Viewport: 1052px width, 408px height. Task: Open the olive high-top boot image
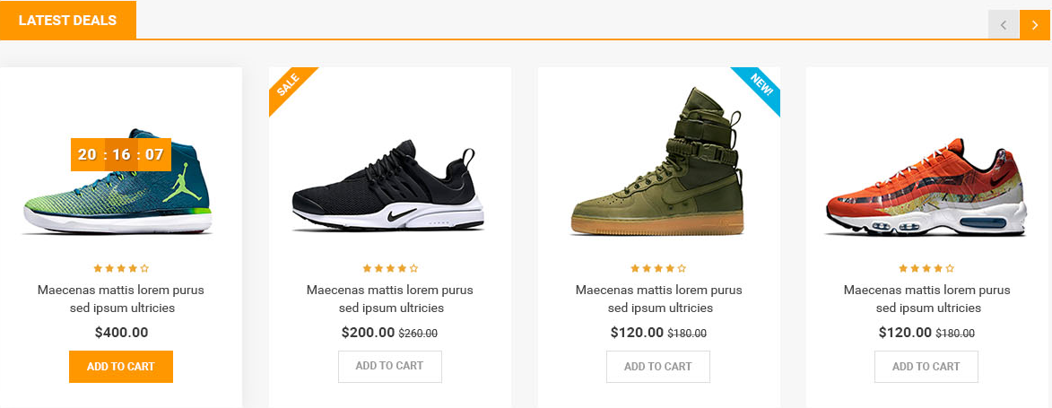[x=657, y=166]
